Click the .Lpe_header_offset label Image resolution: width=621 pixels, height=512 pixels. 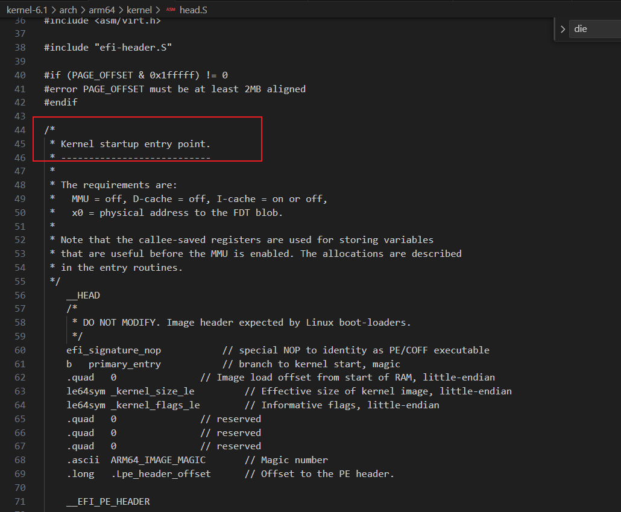pyautogui.click(x=160, y=474)
